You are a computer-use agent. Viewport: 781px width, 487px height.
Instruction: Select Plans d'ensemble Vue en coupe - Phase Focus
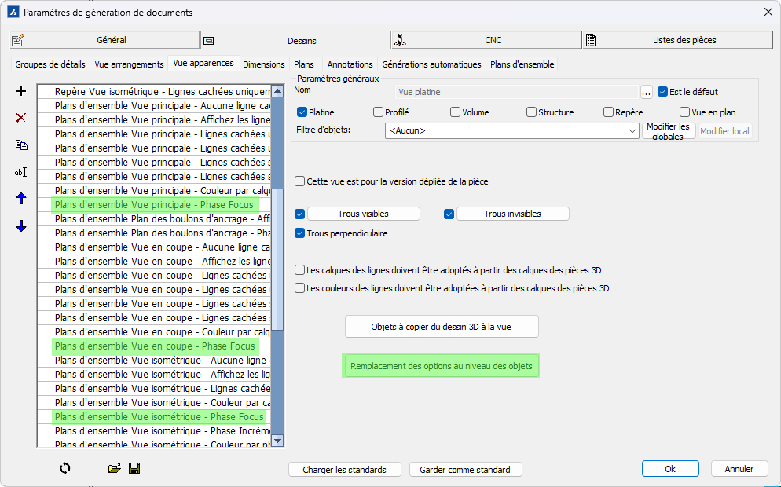tap(155, 346)
